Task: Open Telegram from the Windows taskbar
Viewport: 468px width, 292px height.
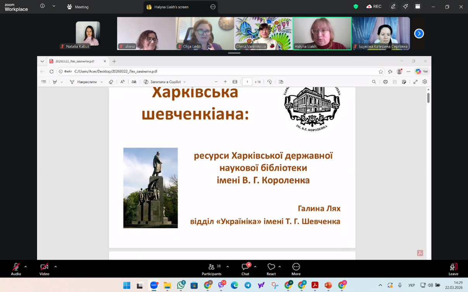Action: pyautogui.click(x=248, y=285)
